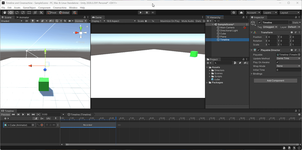Expand the Directors folder in Assets
The width and height of the screenshot is (302, 150).
pos(210,70)
